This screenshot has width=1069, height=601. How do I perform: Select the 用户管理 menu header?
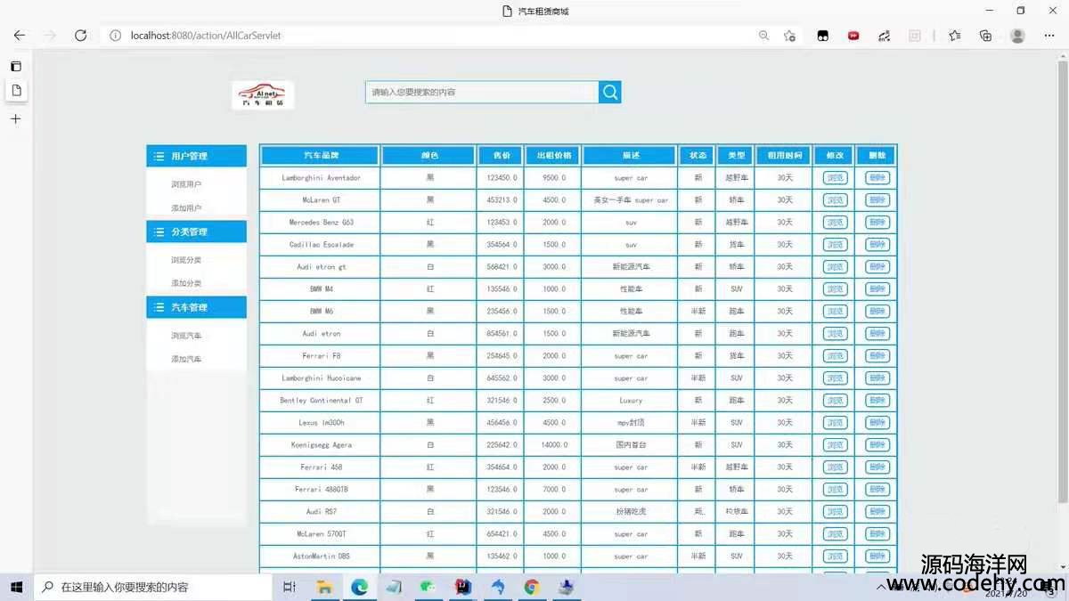point(196,156)
